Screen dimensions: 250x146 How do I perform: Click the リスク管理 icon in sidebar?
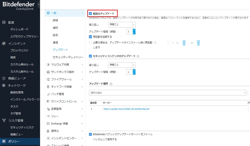coord(4,120)
